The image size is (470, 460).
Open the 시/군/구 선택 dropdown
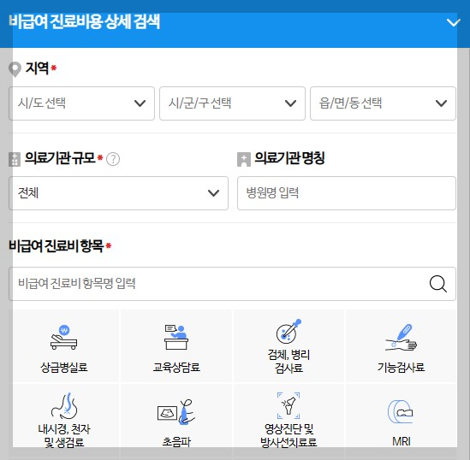[x=232, y=103]
